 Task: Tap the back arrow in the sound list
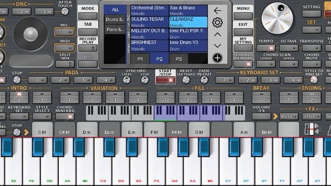(x=217, y=10)
